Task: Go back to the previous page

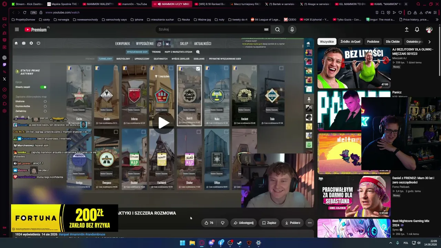Action: 13,12
